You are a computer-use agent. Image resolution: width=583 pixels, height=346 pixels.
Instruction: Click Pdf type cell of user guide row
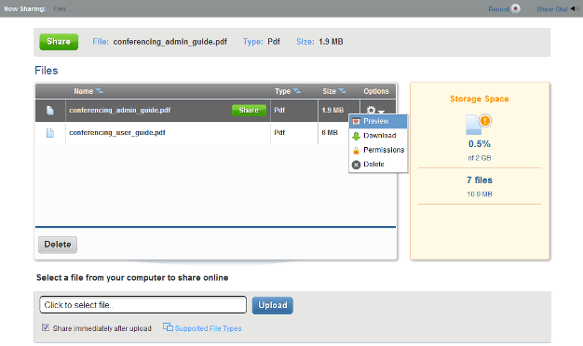coord(279,132)
